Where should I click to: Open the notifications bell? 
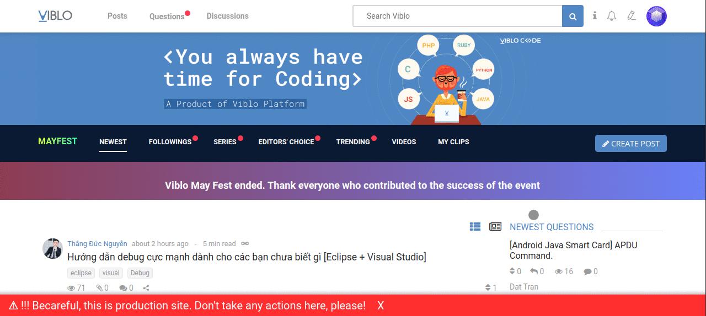[x=612, y=16]
